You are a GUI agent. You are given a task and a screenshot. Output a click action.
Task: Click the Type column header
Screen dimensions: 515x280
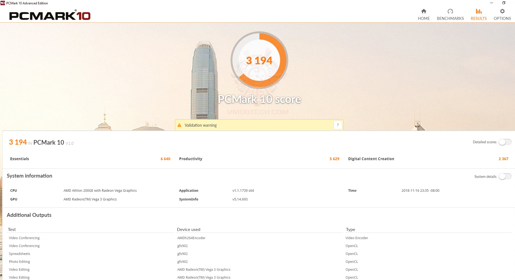click(350, 230)
